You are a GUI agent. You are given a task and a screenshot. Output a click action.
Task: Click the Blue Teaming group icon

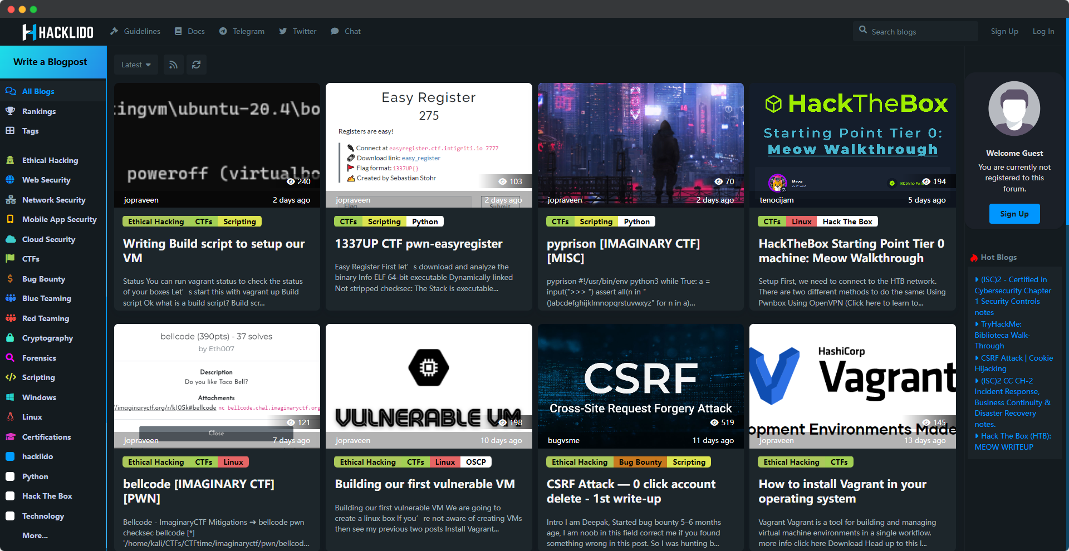click(11, 298)
